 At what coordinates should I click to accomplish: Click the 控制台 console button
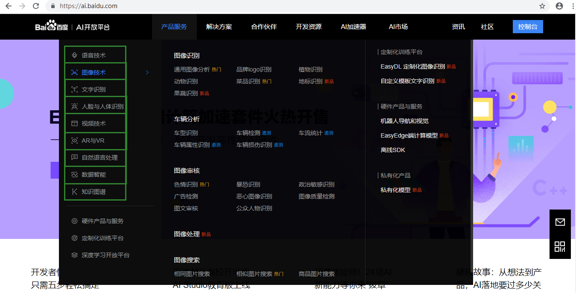tap(528, 26)
